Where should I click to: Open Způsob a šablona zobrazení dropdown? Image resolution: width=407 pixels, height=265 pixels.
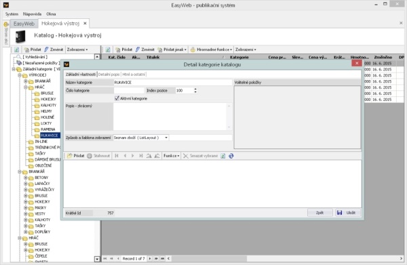[x=166, y=138]
